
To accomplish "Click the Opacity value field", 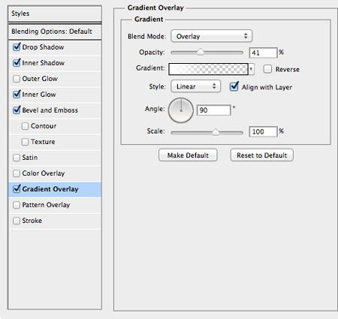I will coord(264,53).
